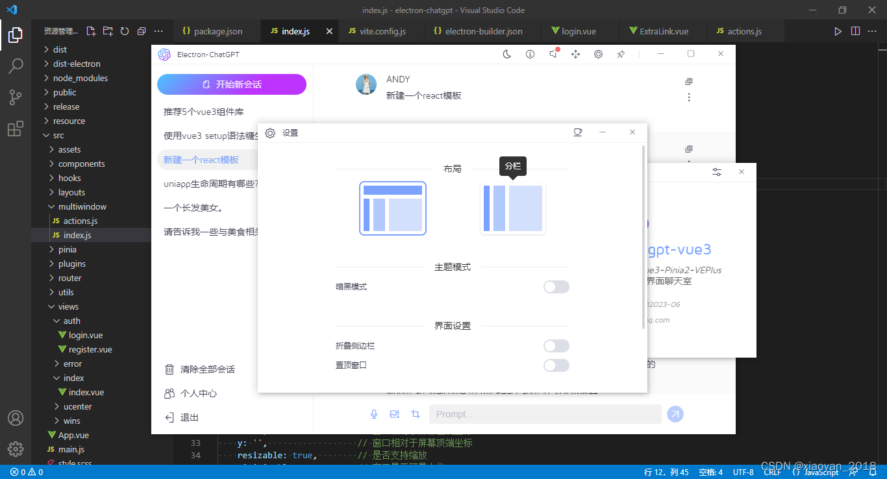
Task: Click the Prompt input field
Action: tap(545, 414)
